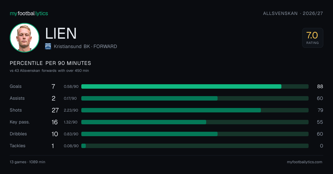Click the myfootballytics logo

[29, 13]
